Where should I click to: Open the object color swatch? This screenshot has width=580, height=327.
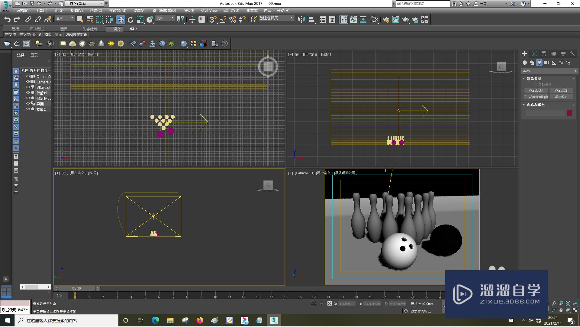[x=569, y=113]
